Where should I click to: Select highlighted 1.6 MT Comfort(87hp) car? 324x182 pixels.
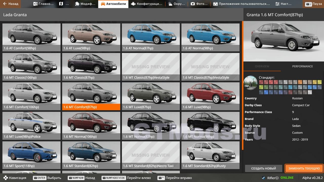[91, 96]
